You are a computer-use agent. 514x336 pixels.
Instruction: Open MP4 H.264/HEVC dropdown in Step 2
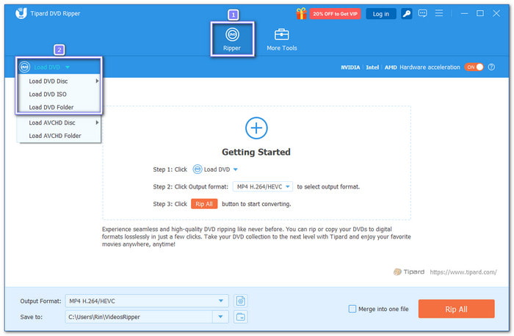click(263, 187)
